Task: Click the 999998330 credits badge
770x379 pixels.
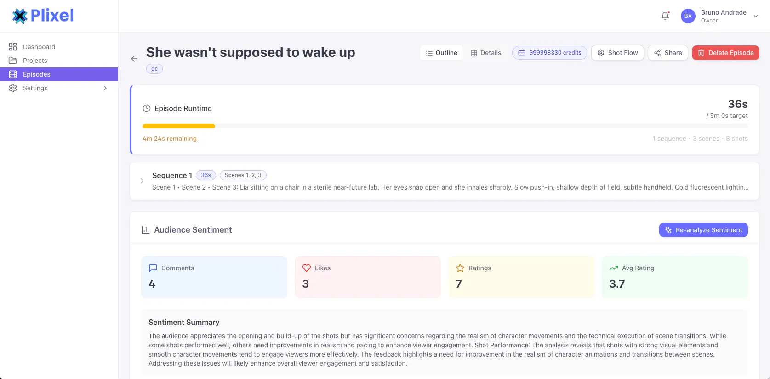Action: 550,53
